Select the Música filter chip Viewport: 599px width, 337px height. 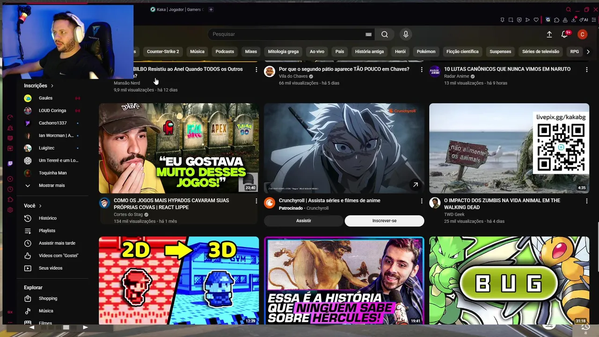point(197,51)
